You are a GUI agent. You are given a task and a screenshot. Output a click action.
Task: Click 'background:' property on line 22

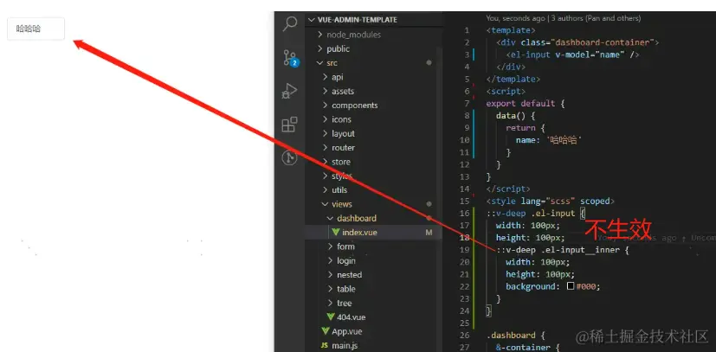(x=533, y=286)
